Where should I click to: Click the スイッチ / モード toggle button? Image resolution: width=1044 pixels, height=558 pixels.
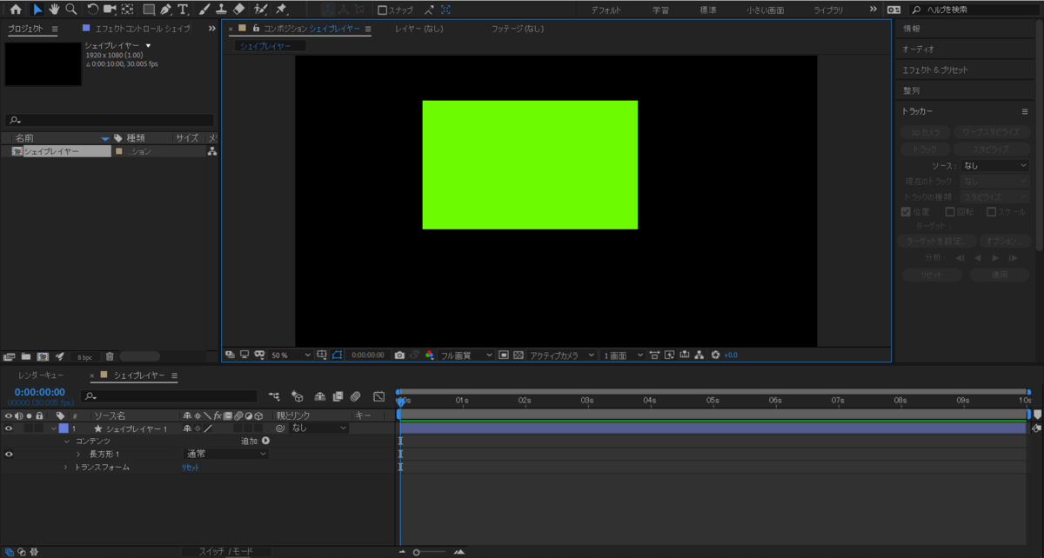[225, 552]
